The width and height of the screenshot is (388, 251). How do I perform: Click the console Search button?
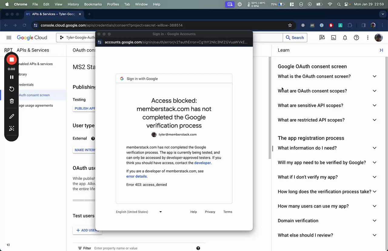click(x=295, y=38)
